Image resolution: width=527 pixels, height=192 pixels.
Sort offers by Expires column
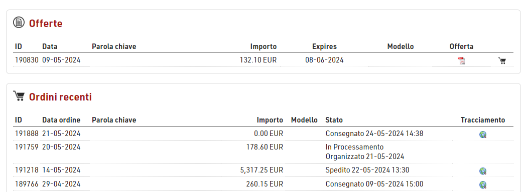tap(324, 46)
